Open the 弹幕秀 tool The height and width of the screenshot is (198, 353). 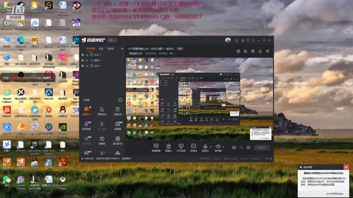click(x=102, y=140)
